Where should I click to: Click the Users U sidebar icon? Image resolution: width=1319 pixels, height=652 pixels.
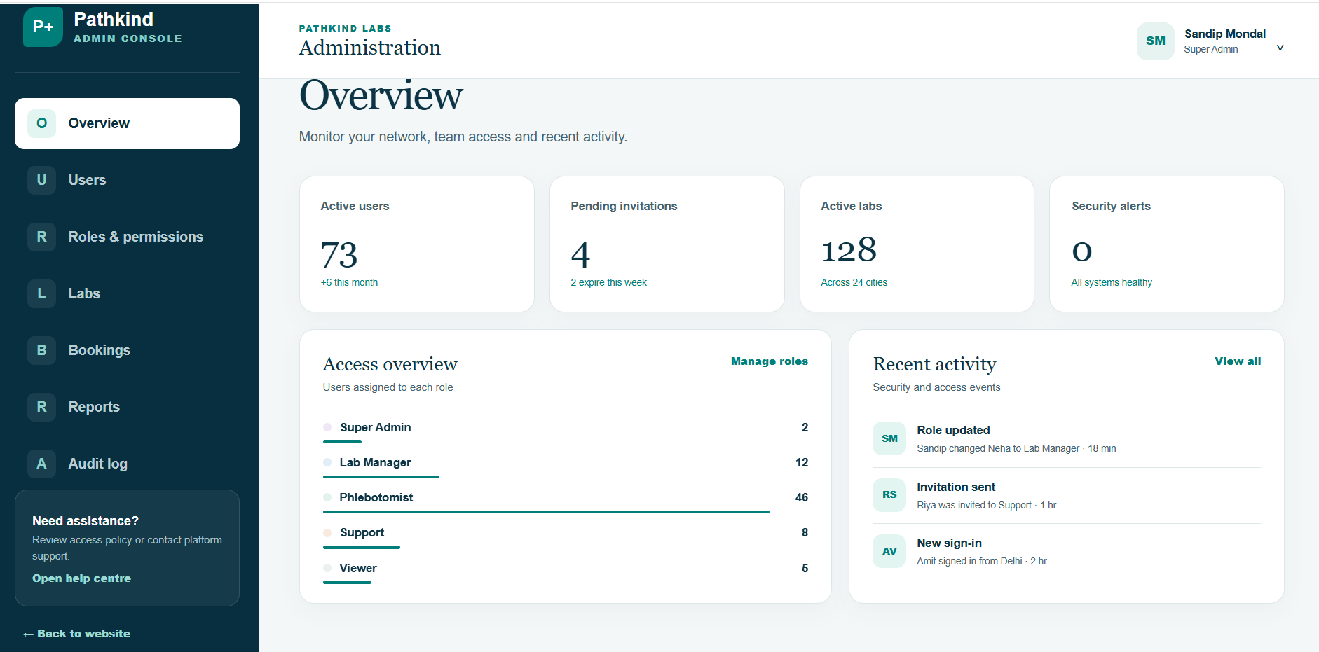click(42, 180)
